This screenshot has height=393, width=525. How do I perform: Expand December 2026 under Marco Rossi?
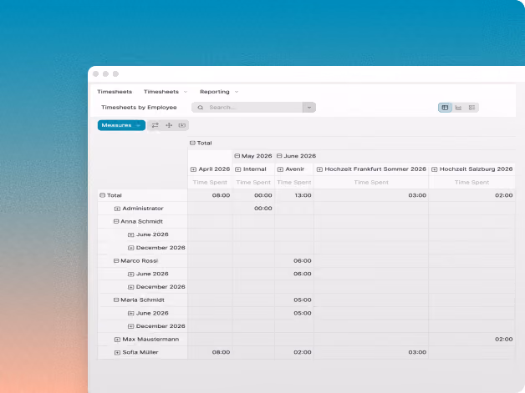tap(131, 287)
